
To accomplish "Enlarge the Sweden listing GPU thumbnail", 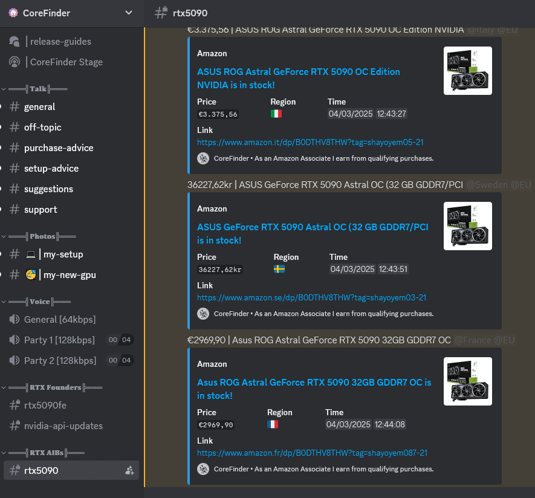I will (x=467, y=226).
